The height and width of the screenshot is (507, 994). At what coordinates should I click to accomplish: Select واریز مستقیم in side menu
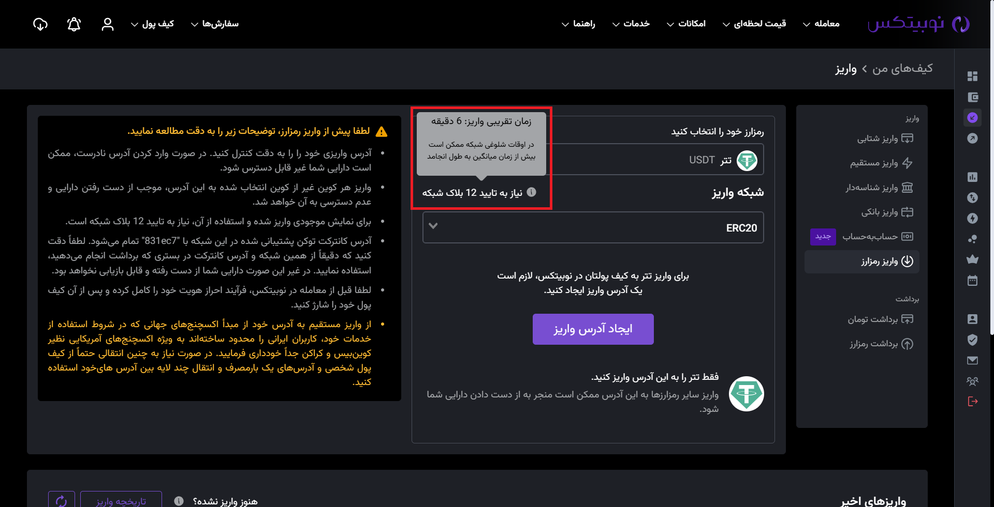(881, 163)
